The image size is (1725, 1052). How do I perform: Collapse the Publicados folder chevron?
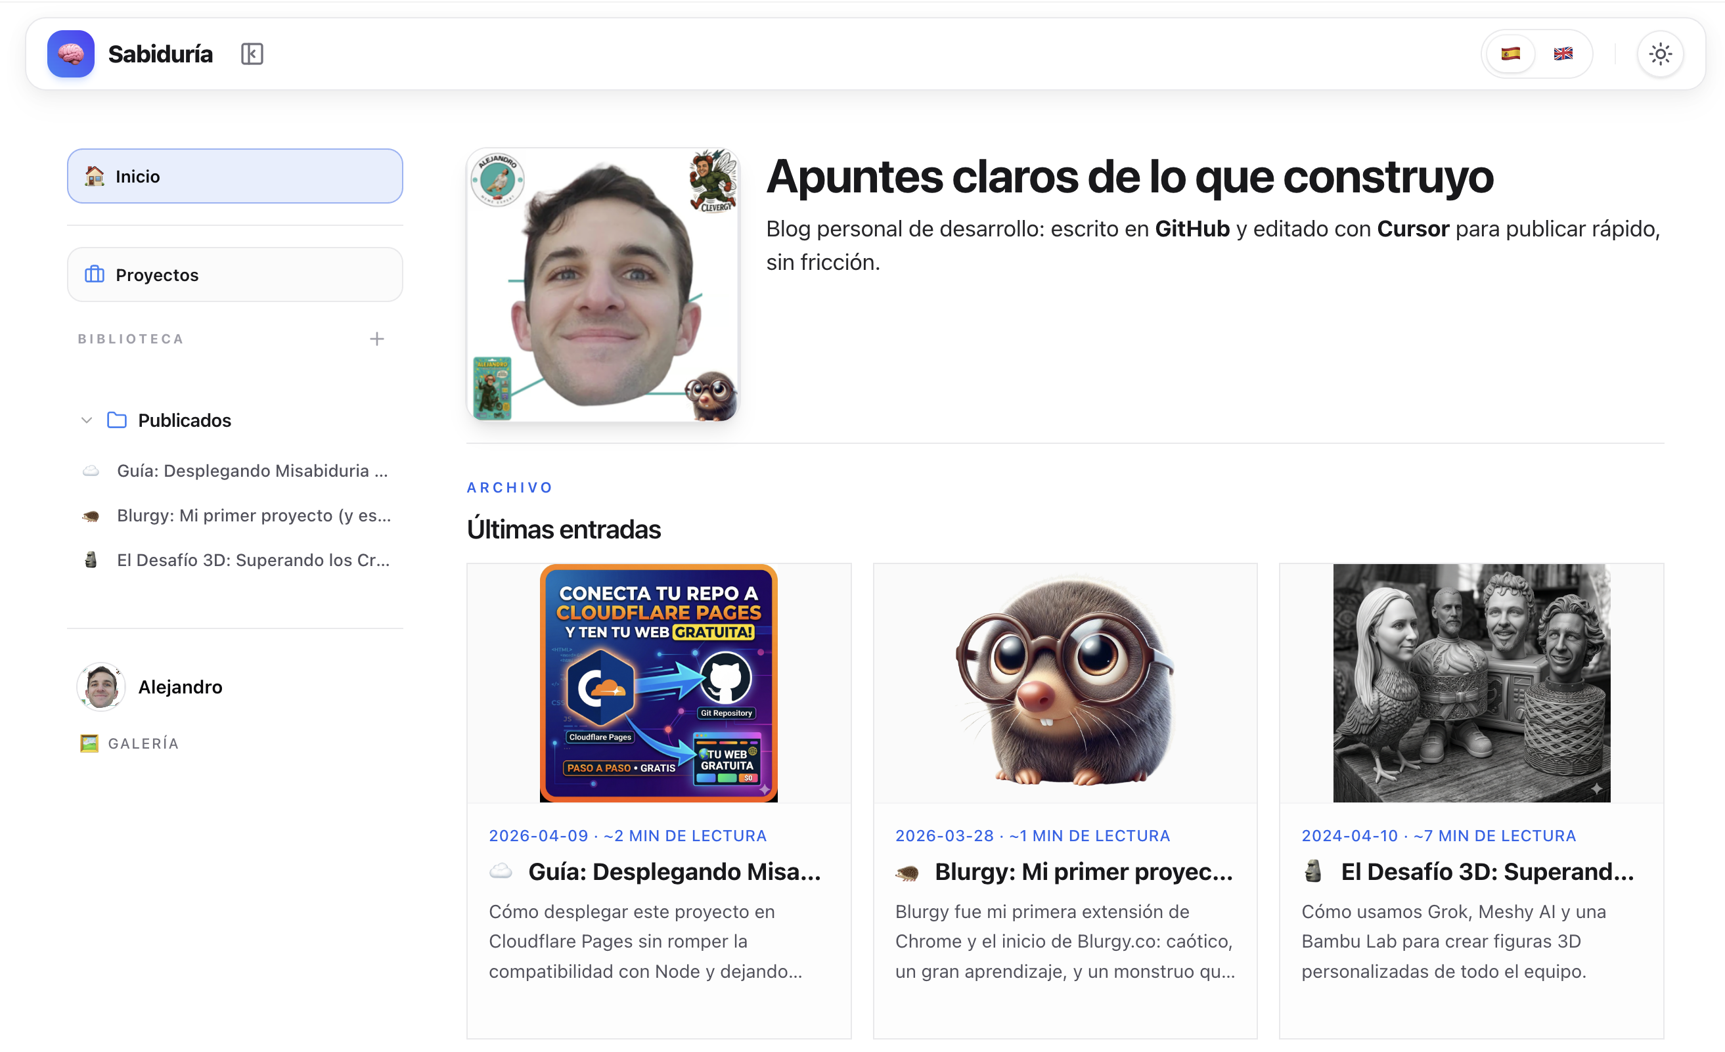(87, 421)
